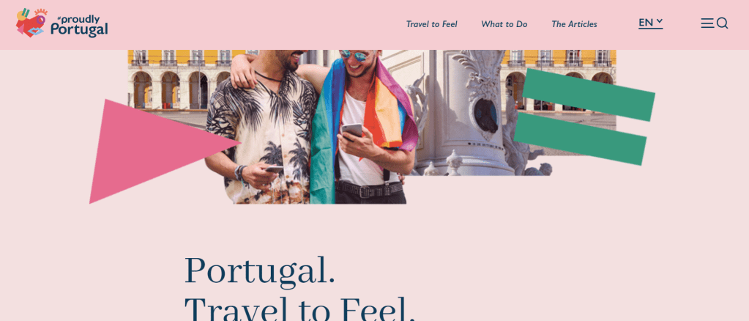Click the magnifying glass search icon
This screenshot has width=749, height=321.
point(722,23)
